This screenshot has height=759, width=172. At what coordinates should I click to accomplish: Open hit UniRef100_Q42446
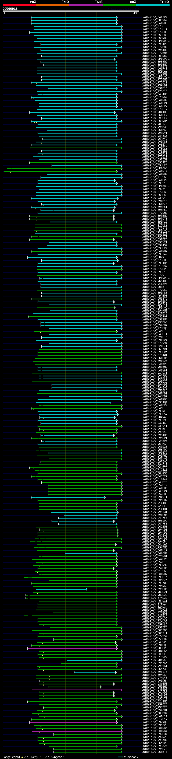[x=154, y=423]
